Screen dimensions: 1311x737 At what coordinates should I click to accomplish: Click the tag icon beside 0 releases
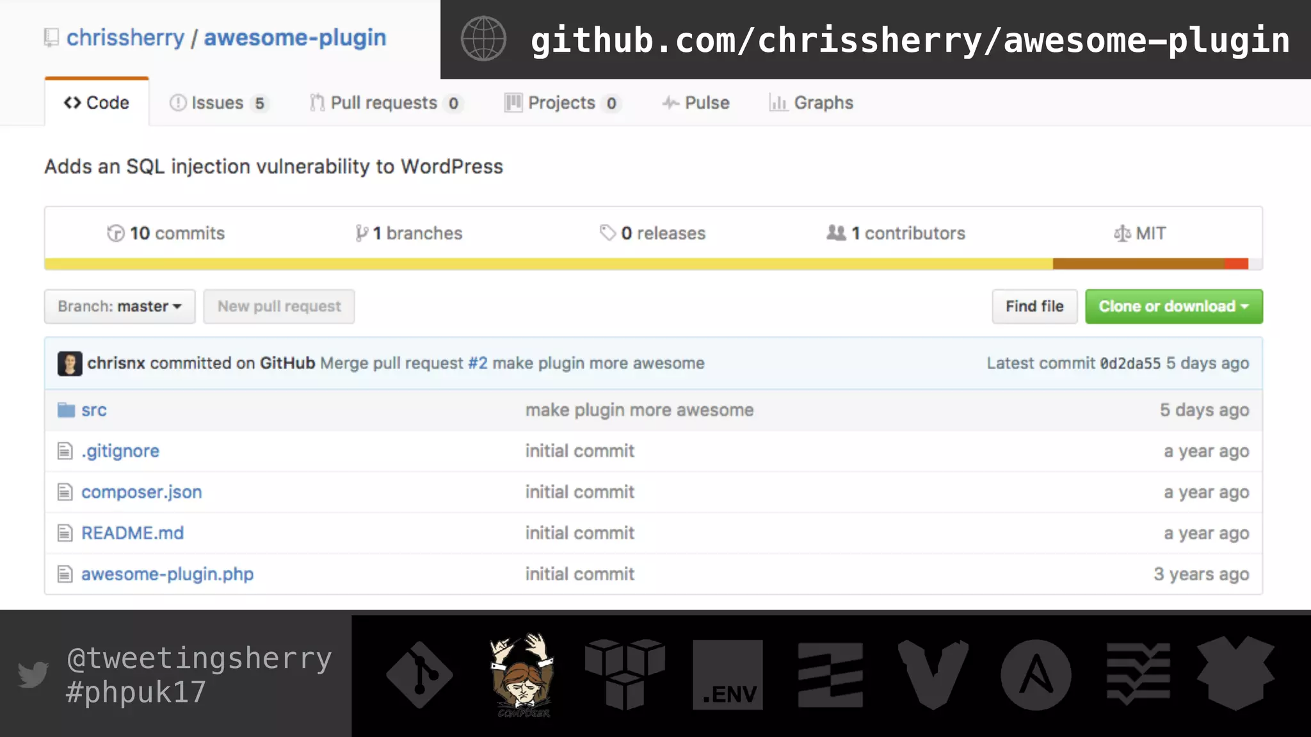tap(607, 233)
